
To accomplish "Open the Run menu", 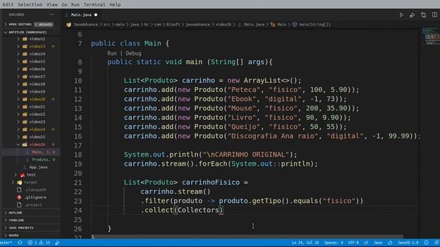I will pos(75,5).
